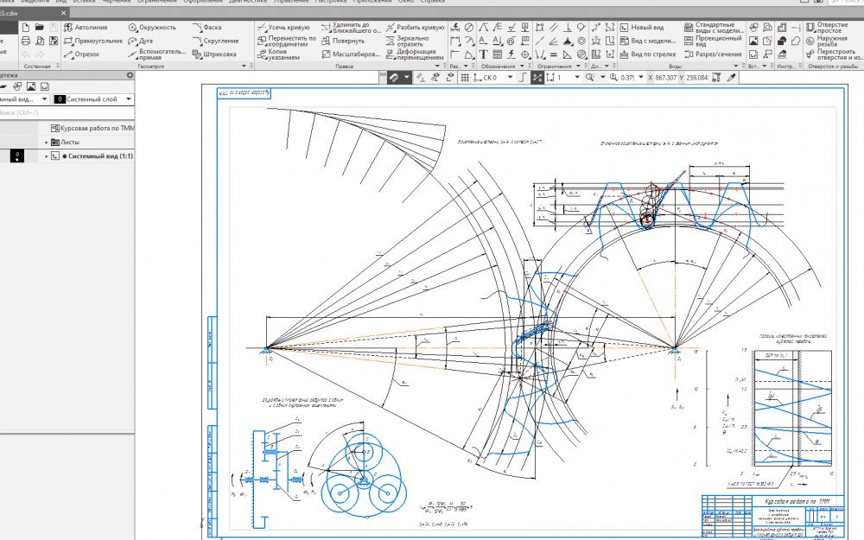
Task: Toggle the grid display button
Action: click(x=464, y=78)
